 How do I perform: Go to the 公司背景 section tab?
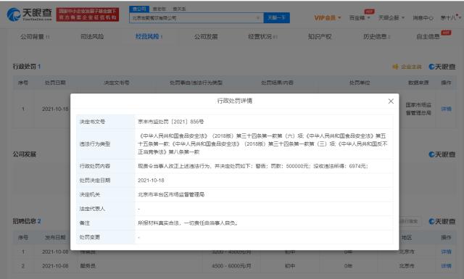coord(35,37)
